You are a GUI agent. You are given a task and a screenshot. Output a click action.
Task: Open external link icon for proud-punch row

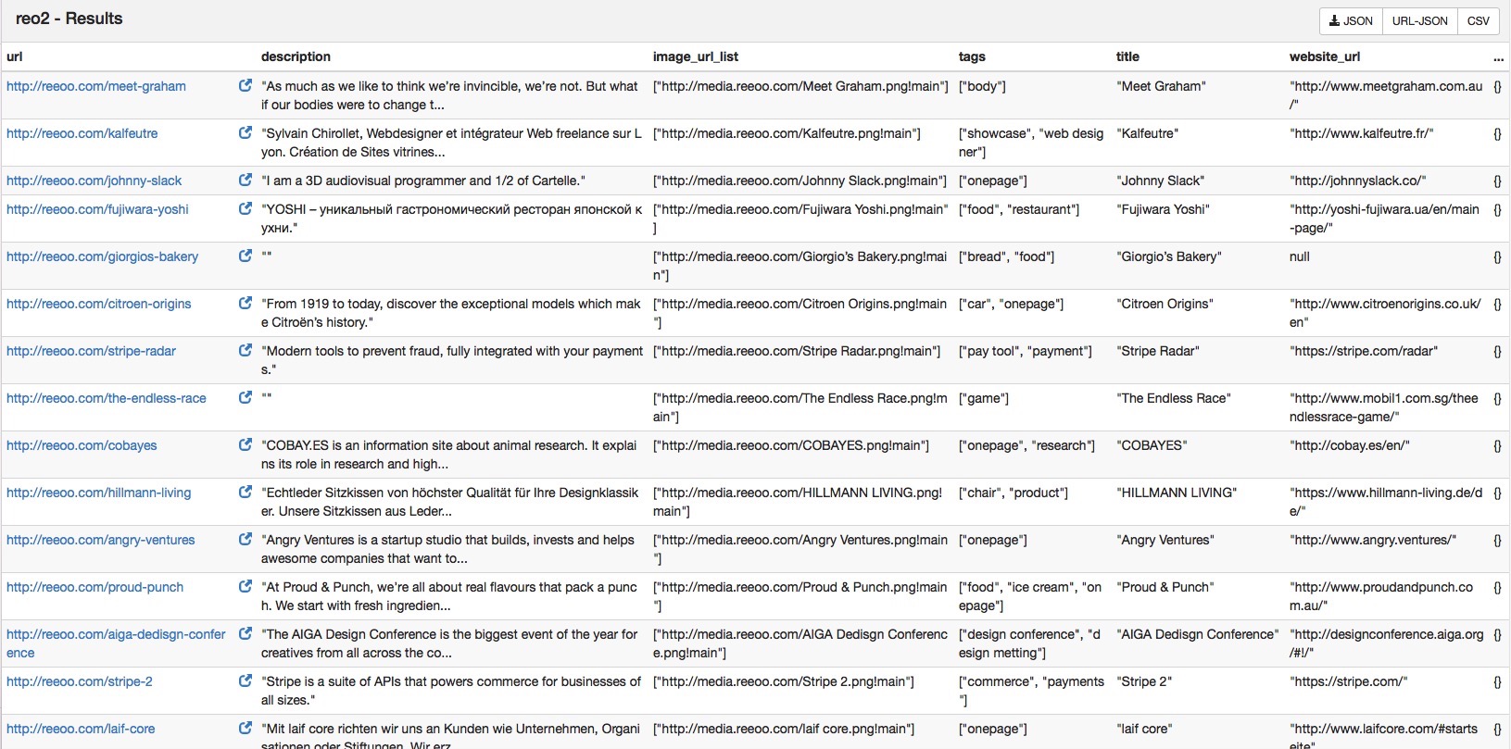(246, 586)
